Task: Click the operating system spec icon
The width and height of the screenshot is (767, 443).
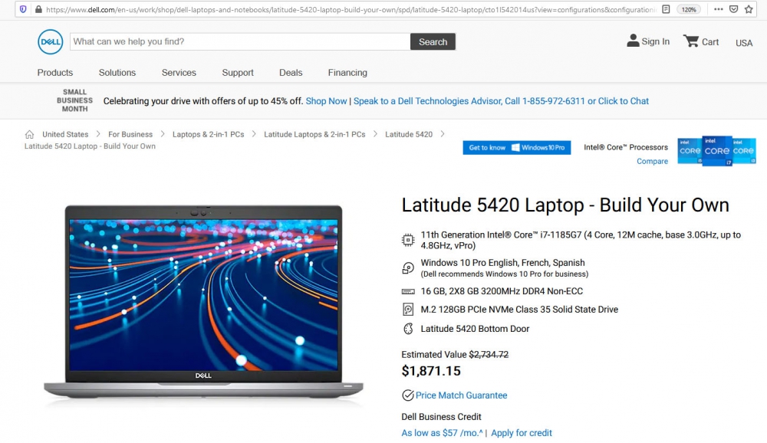Action: [408, 267]
